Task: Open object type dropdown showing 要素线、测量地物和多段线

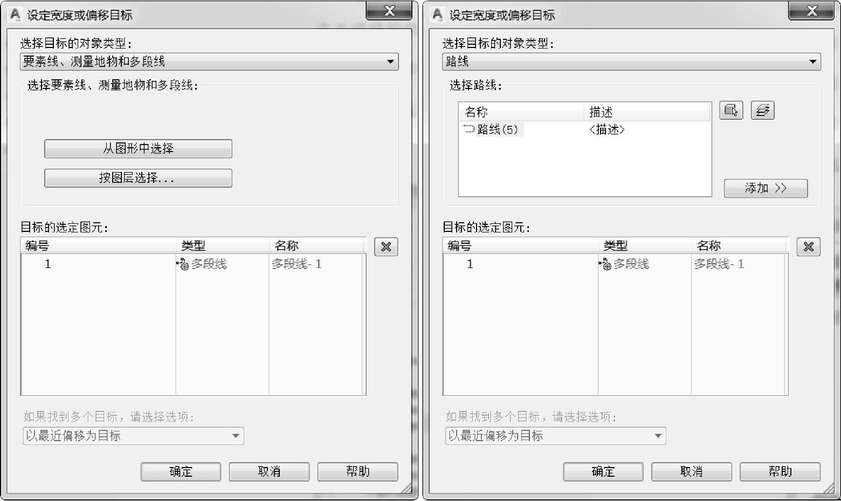Action: tap(209, 61)
